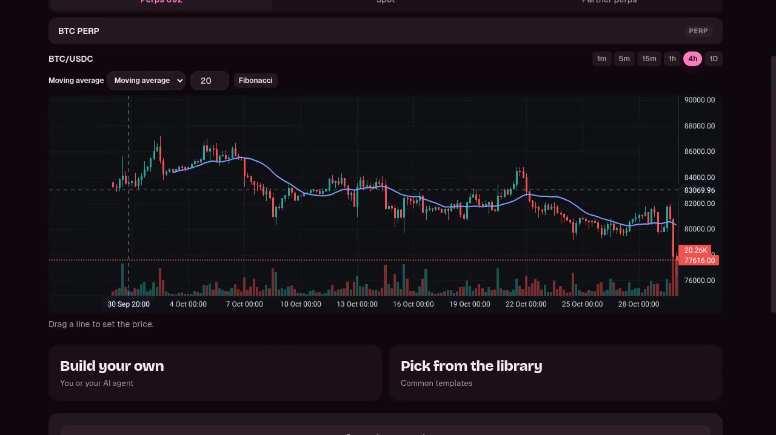Click the 28 Oct 00:00 axis label
The height and width of the screenshot is (435, 776).
tap(638, 304)
